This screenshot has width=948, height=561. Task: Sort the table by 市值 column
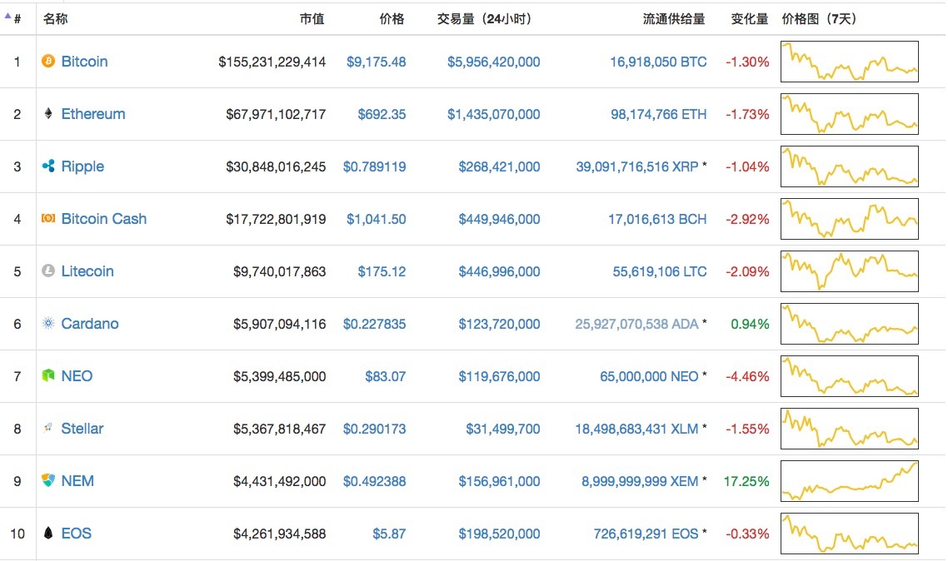(x=312, y=19)
